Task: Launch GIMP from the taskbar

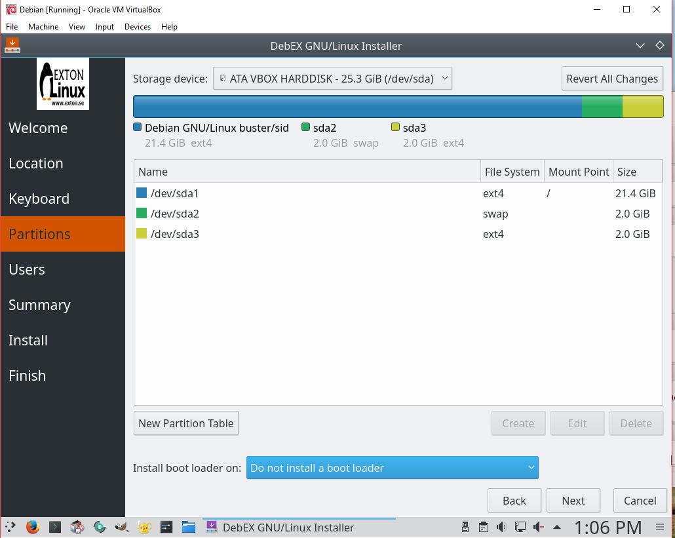Action: 122,527
